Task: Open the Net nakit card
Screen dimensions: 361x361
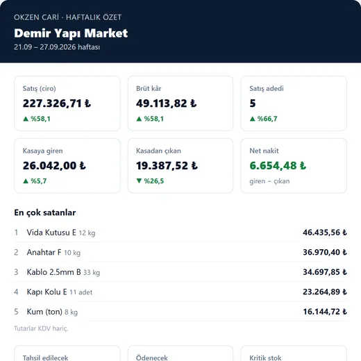Action: (x=294, y=166)
